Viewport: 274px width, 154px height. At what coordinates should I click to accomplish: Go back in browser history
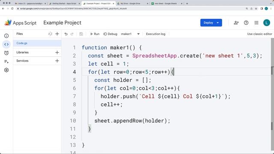coord(3,9)
